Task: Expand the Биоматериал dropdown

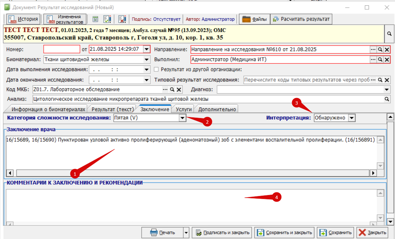Action: pyautogui.click(x=147, y=60)
